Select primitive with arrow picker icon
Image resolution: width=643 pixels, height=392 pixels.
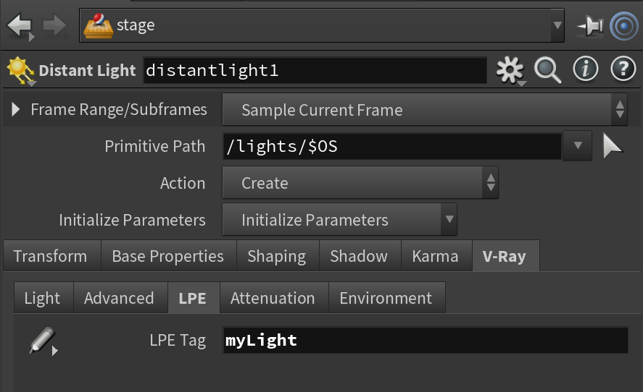coord(613,145)
